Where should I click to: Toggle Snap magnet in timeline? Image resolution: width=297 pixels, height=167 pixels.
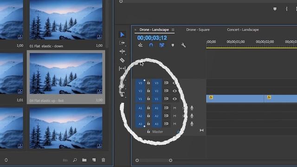pos(151,45)
